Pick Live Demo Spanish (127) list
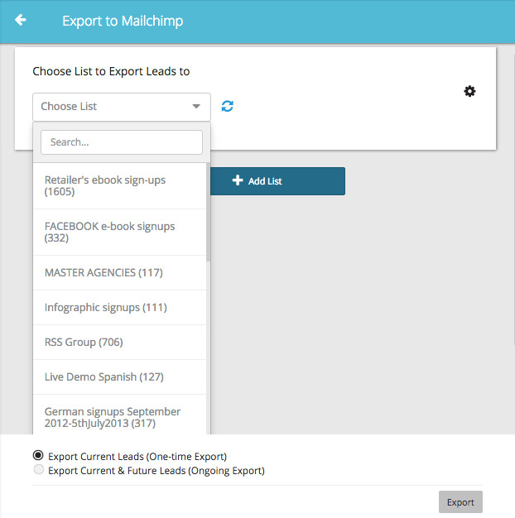Screen dimensions: 515x518 [x=120, y=377]
